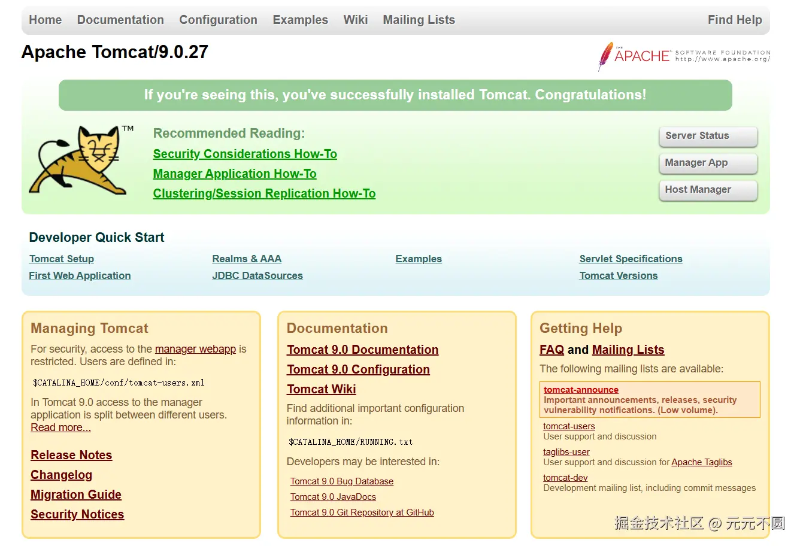Open the Wiki nav item
This screenshot has width=800, height=546.
click(x=356, y=20)
